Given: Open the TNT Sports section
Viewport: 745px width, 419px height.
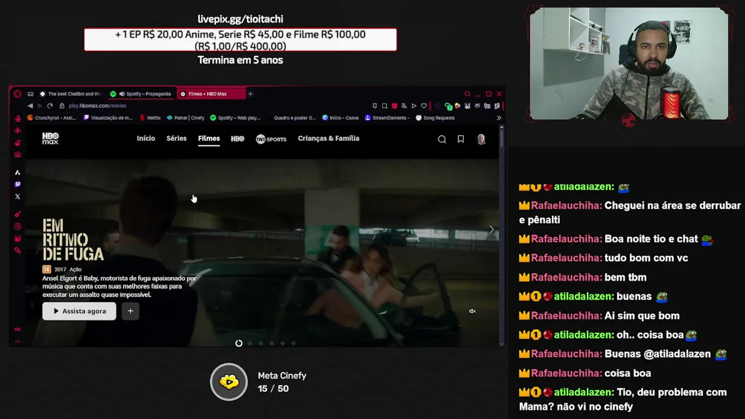Looking at the screenshot, I should click(x=271, y=139).
